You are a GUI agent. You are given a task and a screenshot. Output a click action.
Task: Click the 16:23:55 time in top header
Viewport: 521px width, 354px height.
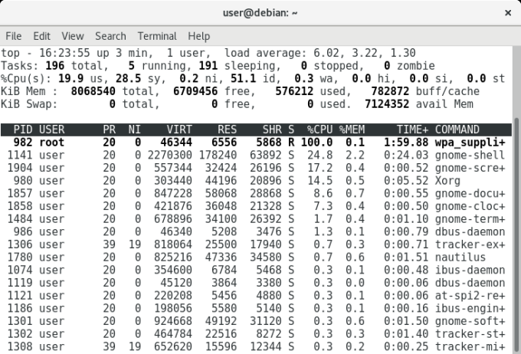[64, 53]
